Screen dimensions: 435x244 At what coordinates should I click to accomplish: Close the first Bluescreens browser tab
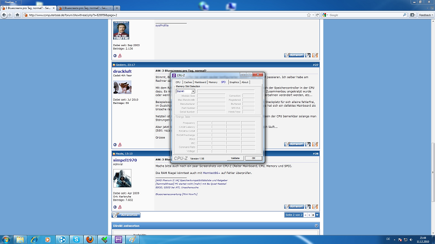(x=54, y=8)
